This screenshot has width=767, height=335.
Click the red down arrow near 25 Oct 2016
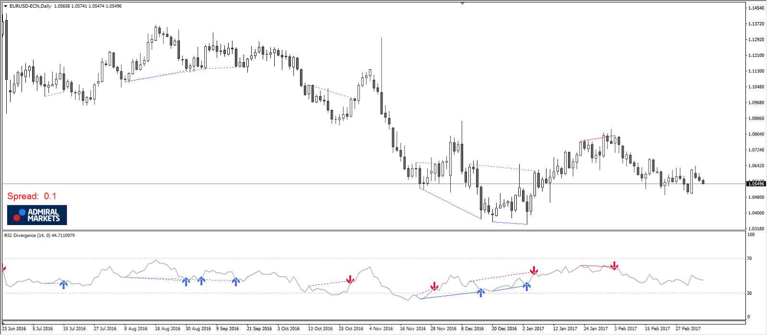350,279
